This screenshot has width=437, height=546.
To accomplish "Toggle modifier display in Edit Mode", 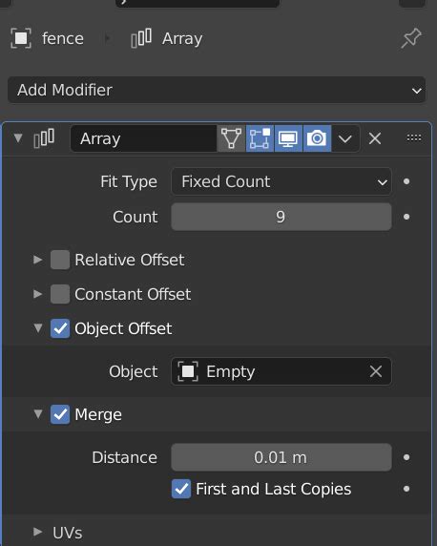I will (x=260, y=138).
